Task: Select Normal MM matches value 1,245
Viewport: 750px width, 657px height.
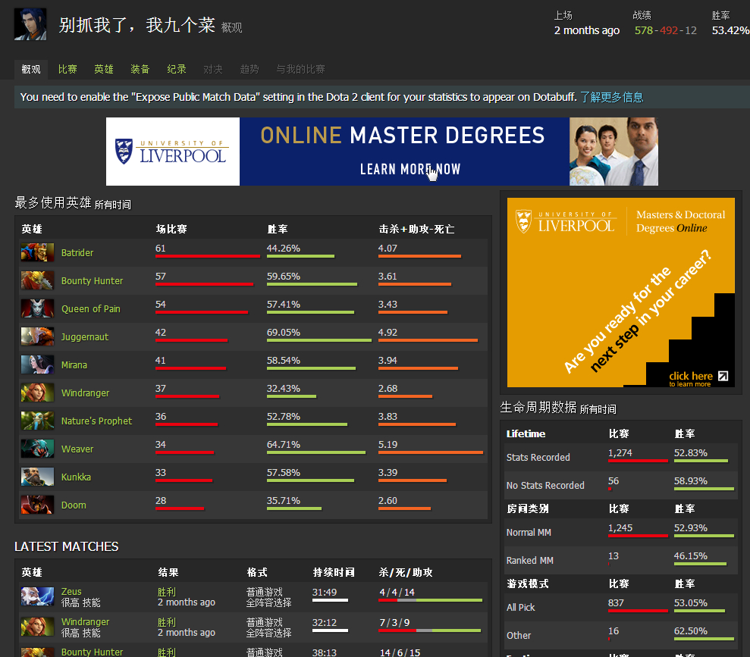Action: click(620, 528)
